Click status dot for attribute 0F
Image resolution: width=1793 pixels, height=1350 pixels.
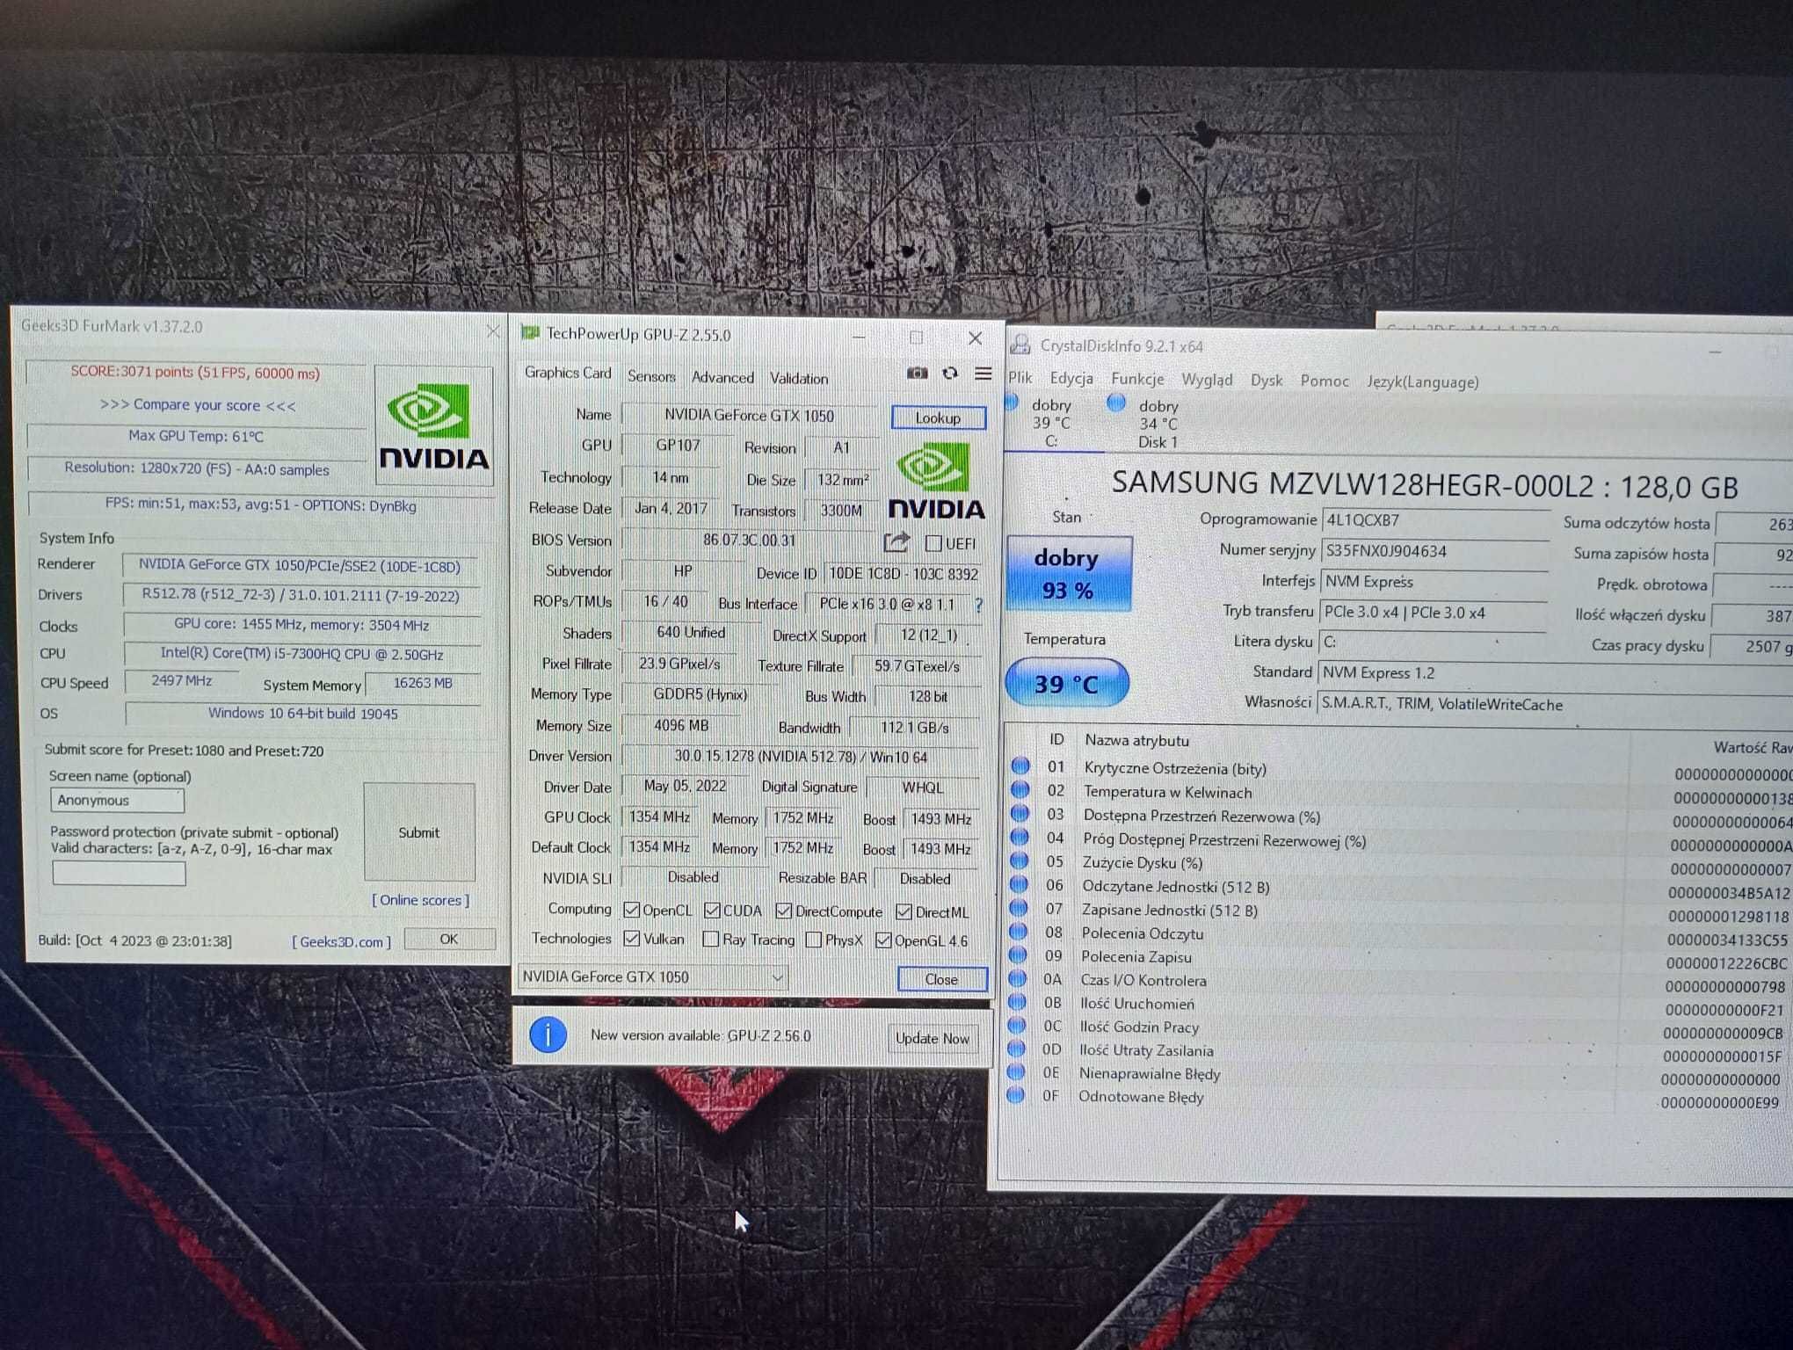[x=1015, y=1095]
